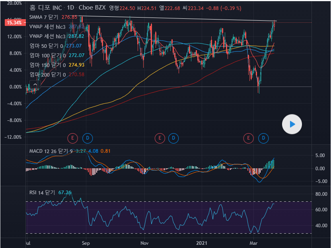331x248 pixels.
Task: Open the earnings E marker near November
Action: click(160, 138)
